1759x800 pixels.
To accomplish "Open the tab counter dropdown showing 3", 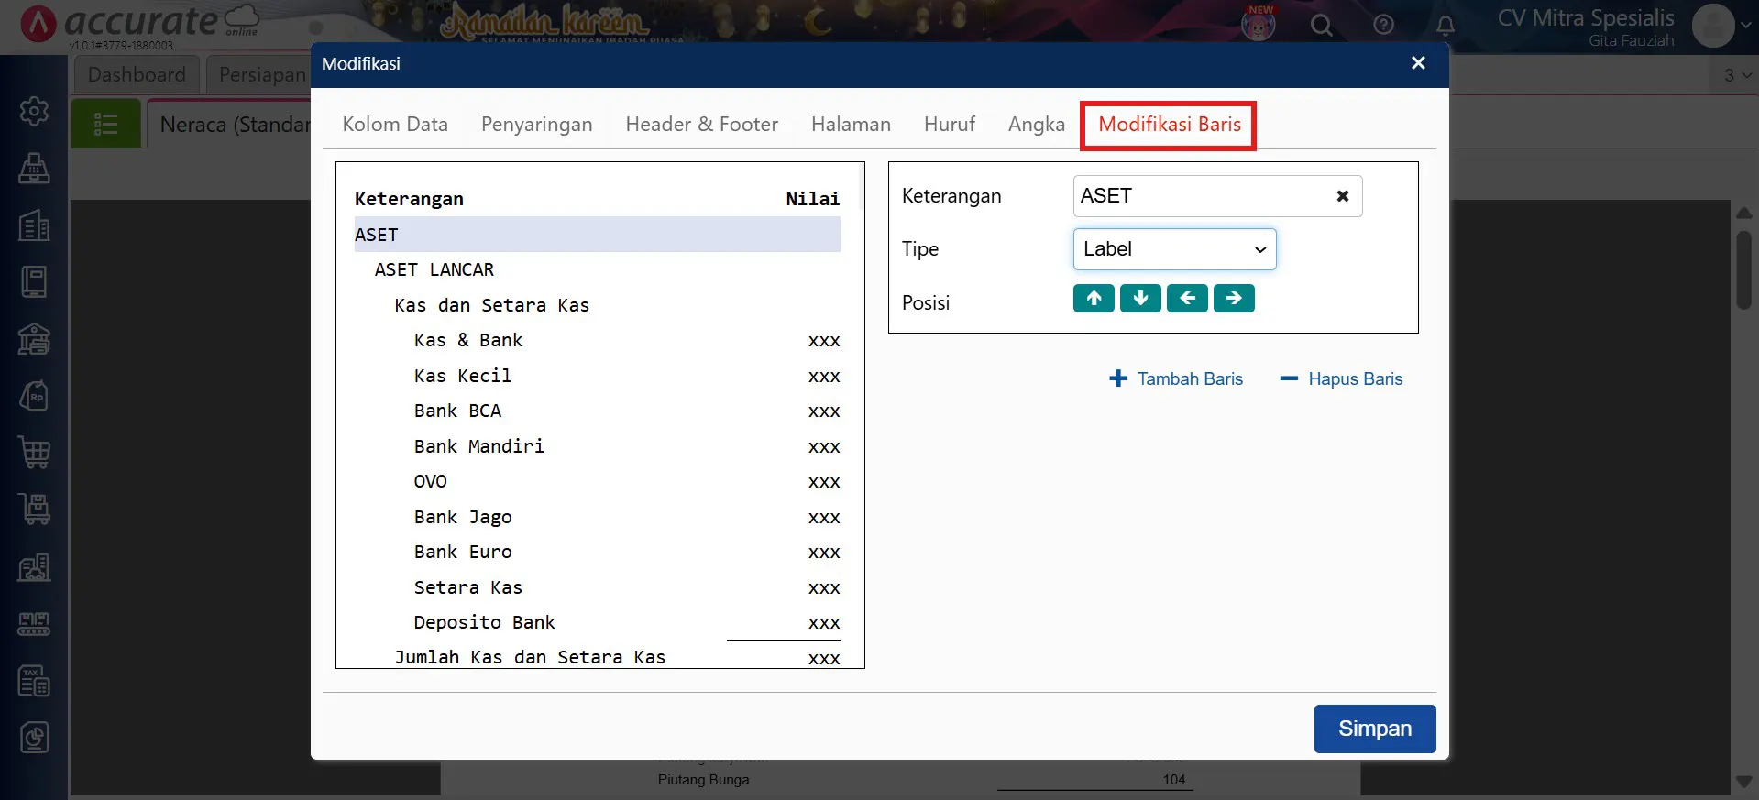I will coord(1736,75).
